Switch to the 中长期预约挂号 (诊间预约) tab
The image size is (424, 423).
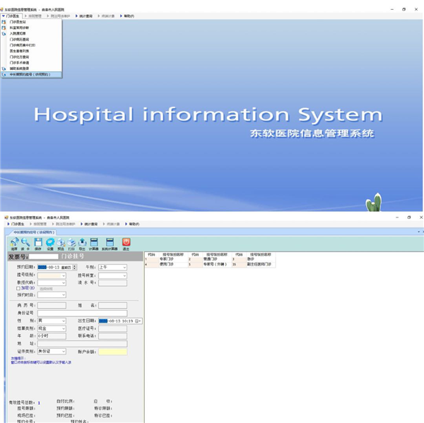(x=33, y=232)
